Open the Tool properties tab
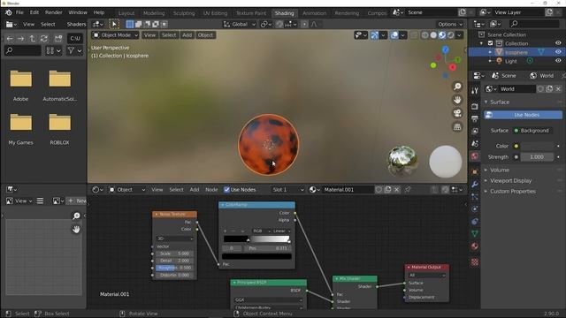566x318 pixels. click(475, 90)
